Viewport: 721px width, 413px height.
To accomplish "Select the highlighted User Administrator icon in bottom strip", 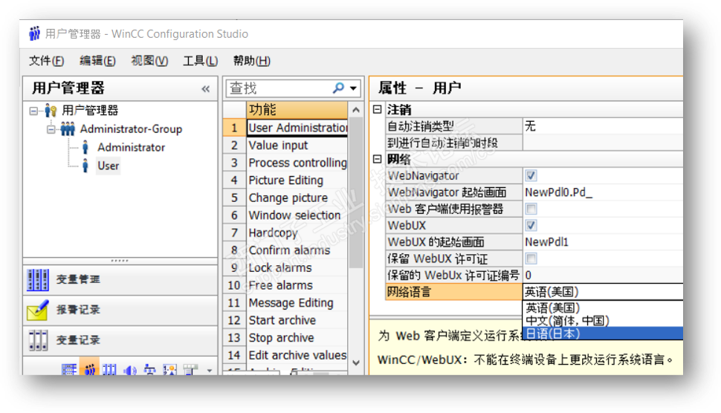I will [x=89, y=369].
